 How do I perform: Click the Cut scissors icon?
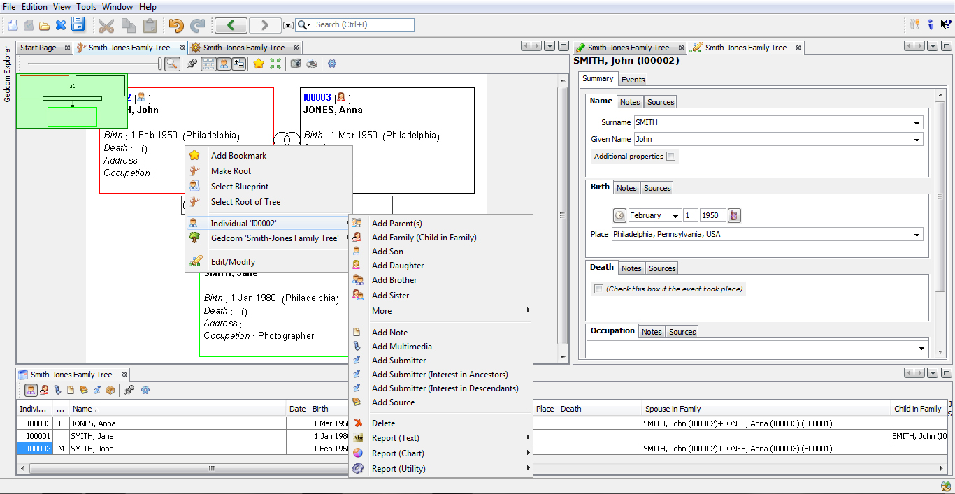tap(106, 26)
